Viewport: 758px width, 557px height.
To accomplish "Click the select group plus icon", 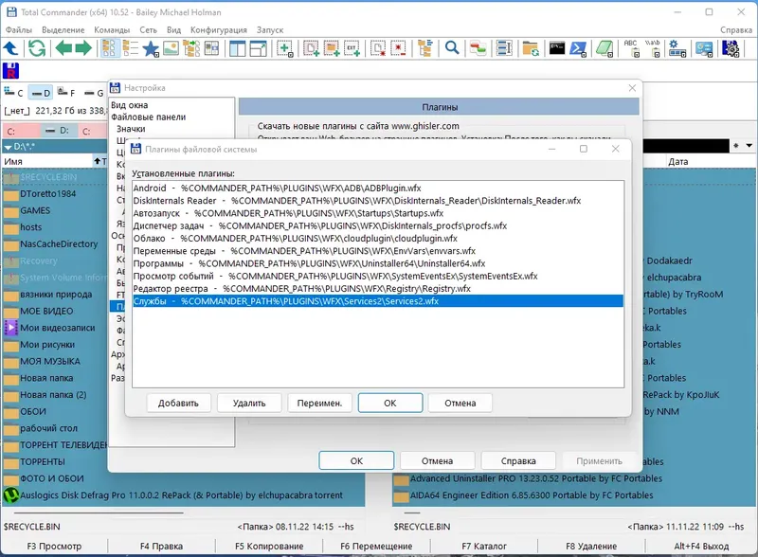I will click(x=285, y=48).
